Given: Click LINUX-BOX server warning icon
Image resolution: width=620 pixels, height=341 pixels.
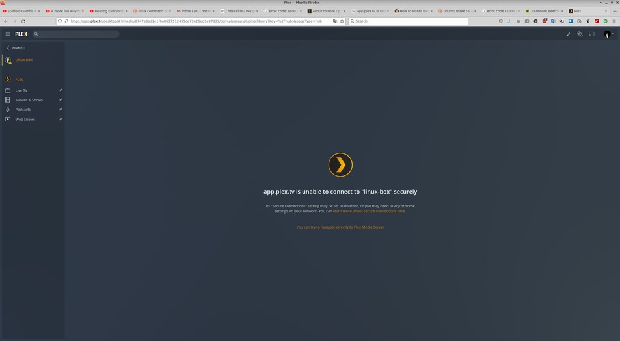Looking at the screenshot, I should [x=10, y=62].
